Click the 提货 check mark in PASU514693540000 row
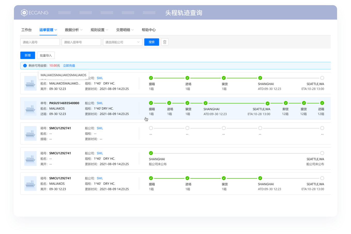 (x=304, y=103)
